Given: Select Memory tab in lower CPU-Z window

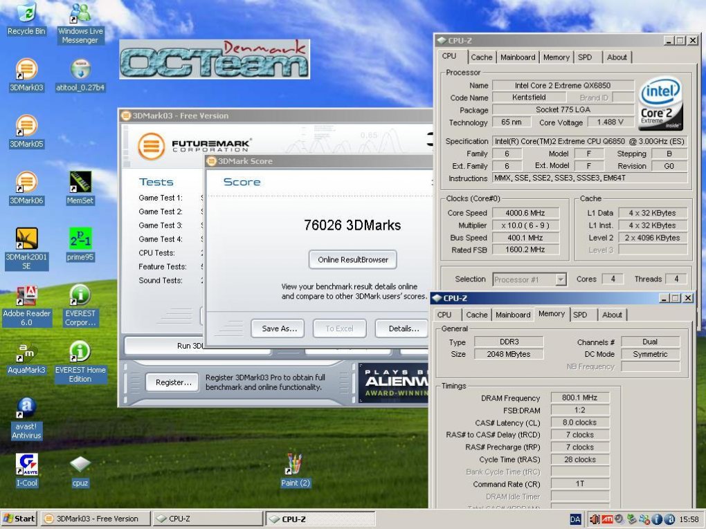Looking at the screenshot, I should [x=552, y=313].
